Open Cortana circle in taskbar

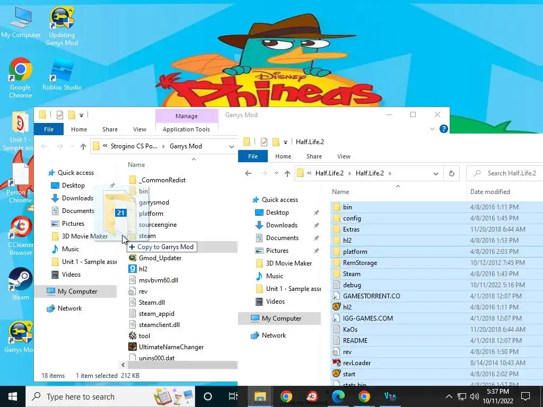click(208, 396)
